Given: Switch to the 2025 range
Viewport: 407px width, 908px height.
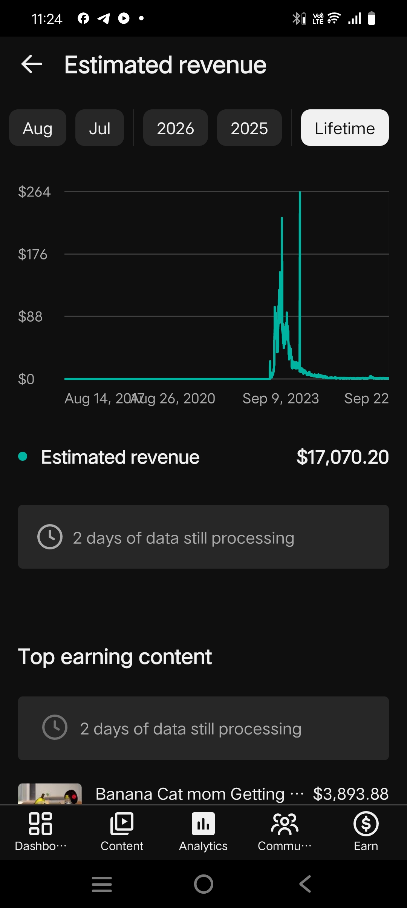Looking at the screenshot, I should (249, 128).
